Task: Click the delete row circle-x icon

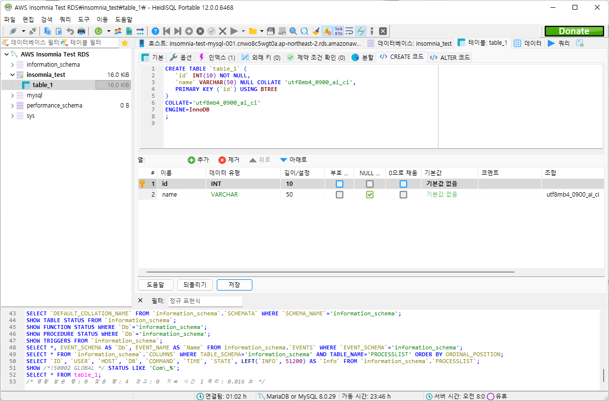Action: pyautogui.click(x=200, y=31)
